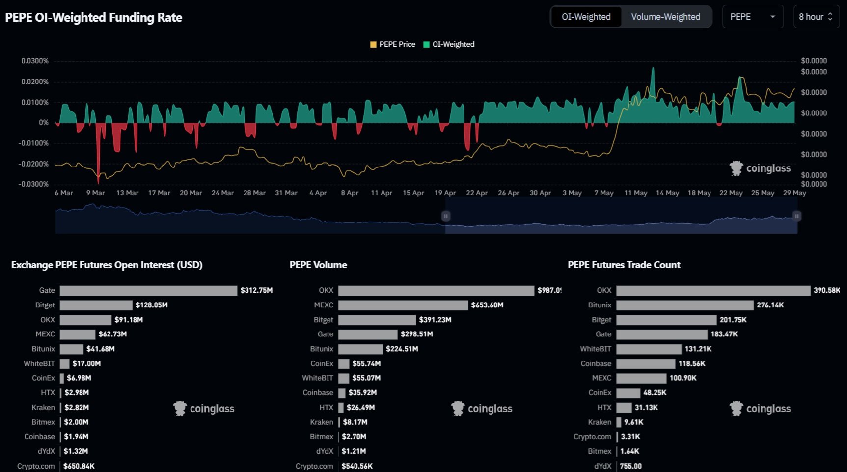The image size is (847, 472).
Task: Click the 'PEPE Volume' chart title
Action: pos(318,265)
